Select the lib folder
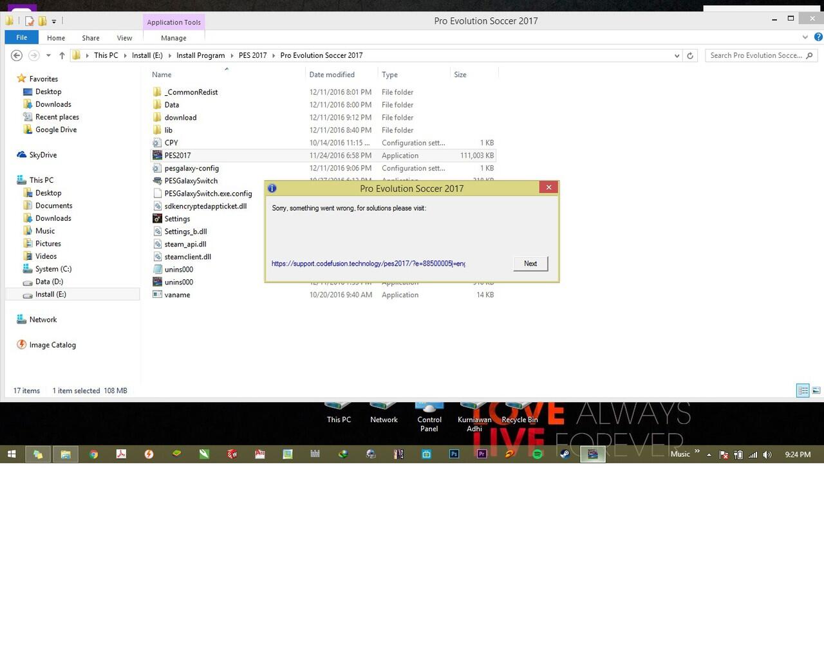Image resolution: width=824 pixels, height=655 pixels. 169,130
